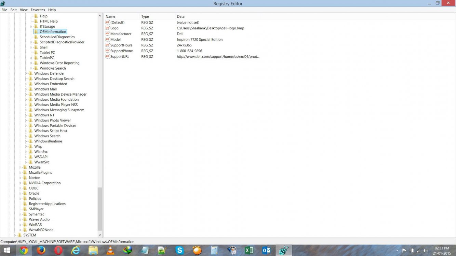The width and height of the screenshot is (456, 256).
Task: Click the string icon beside the (Default) value
Action: pos(107,22)
